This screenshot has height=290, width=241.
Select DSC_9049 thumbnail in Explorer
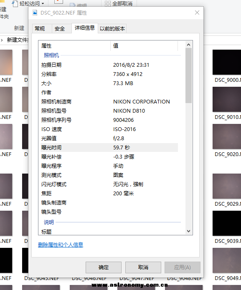227,260
